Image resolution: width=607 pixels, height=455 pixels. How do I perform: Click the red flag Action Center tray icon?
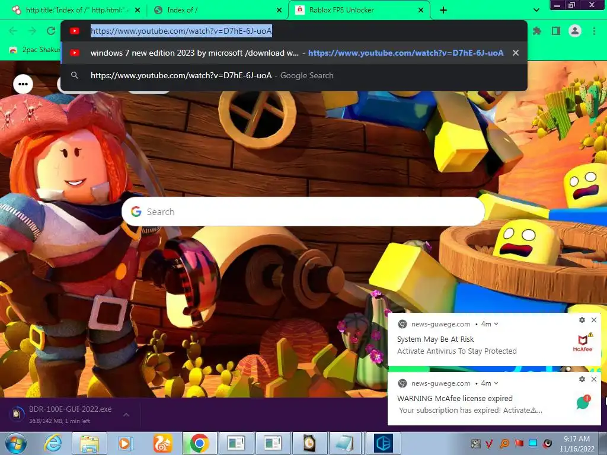(519, 443)
